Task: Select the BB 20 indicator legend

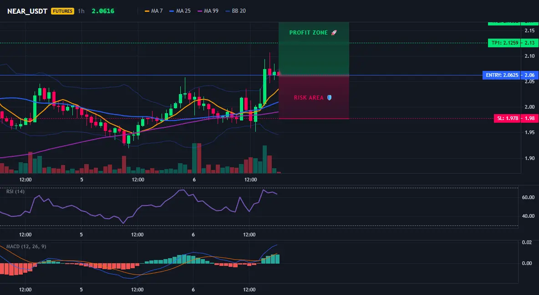Action: (236, 11)
